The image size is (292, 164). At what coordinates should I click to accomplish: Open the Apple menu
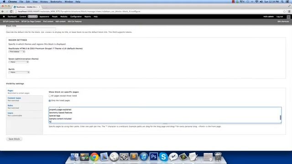[x=4, y=2]
